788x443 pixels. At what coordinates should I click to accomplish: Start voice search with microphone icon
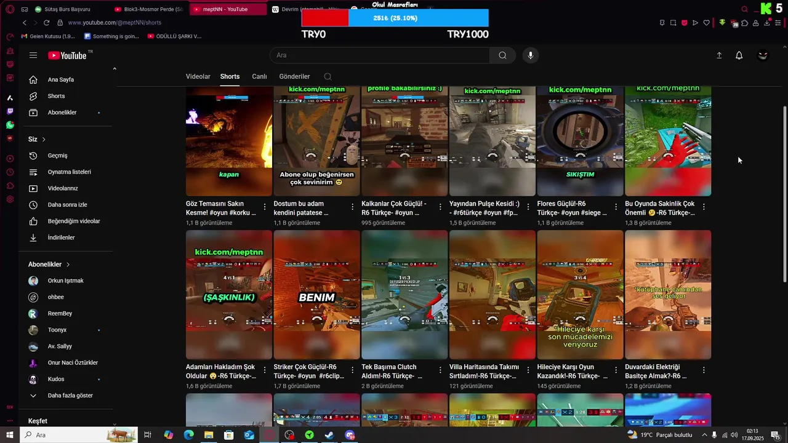coord(531,55)
